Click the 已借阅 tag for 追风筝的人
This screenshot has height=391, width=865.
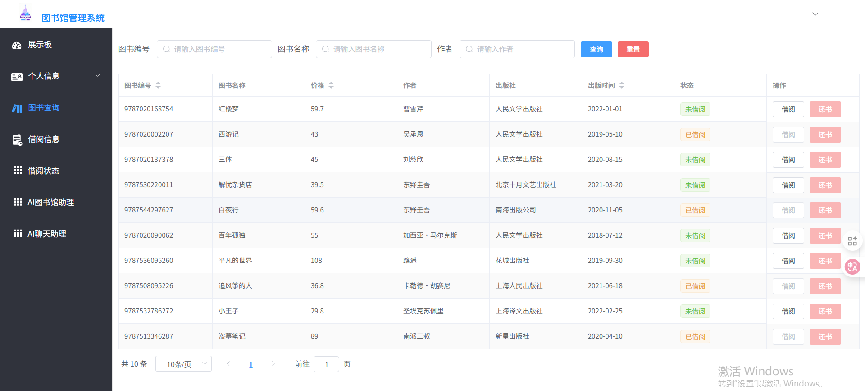click(695, 286)
